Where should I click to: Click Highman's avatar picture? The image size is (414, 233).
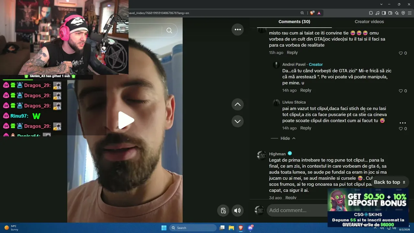tap(262, 155)
